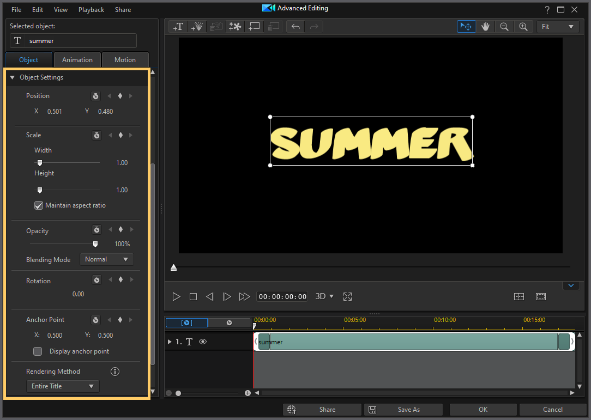Hide the summer title track
The width and height of the screenshot is (591, 420).
(x=202, y=342)
